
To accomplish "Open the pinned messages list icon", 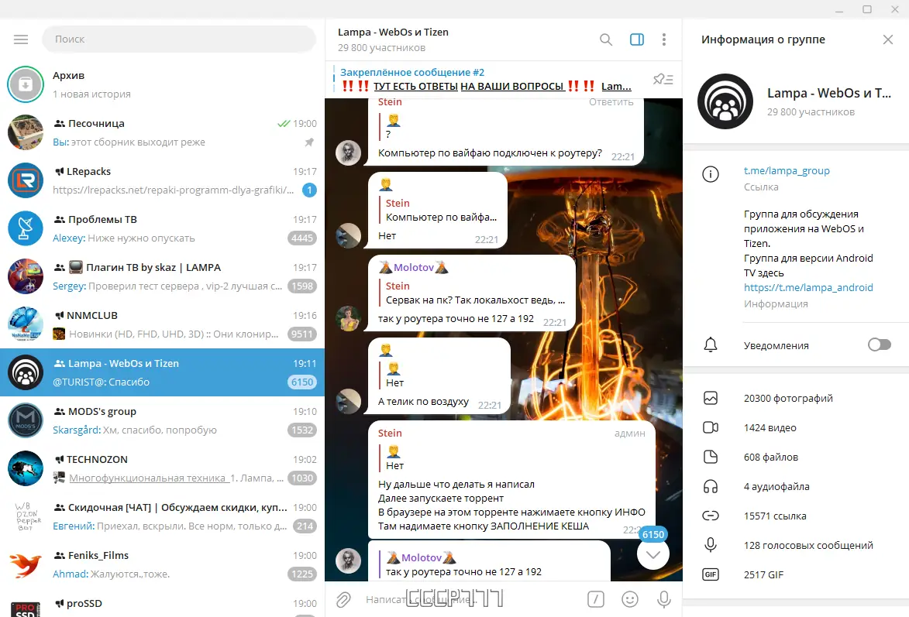I will 663,80.
